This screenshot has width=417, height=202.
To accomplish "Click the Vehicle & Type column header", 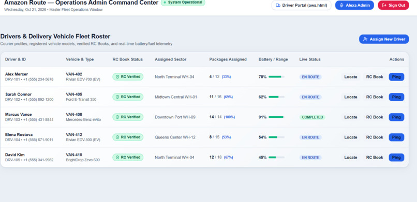I will coord(80,59).
